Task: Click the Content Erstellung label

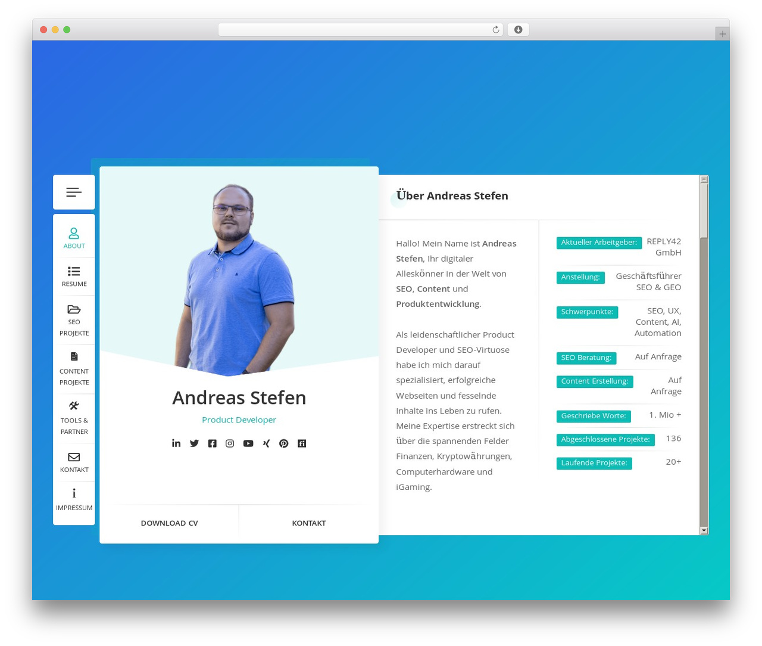Action: pyautogui.click(x=595, y=381)
